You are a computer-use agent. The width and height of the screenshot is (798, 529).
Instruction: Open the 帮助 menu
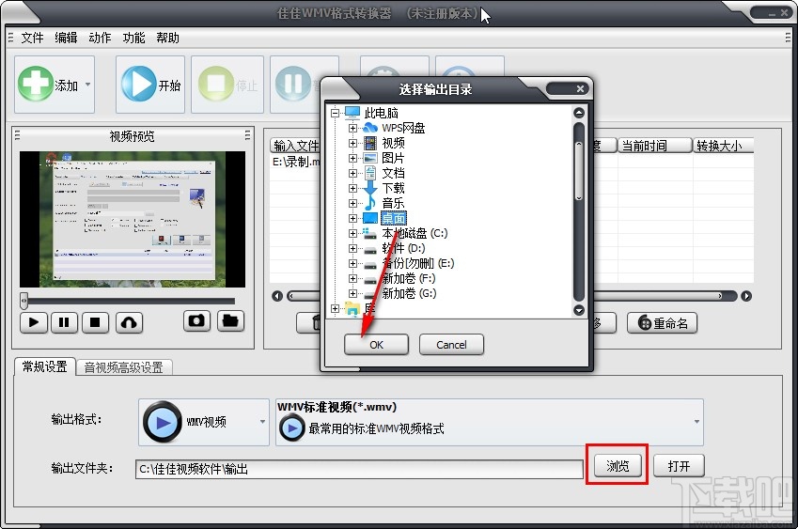point(167,39)
